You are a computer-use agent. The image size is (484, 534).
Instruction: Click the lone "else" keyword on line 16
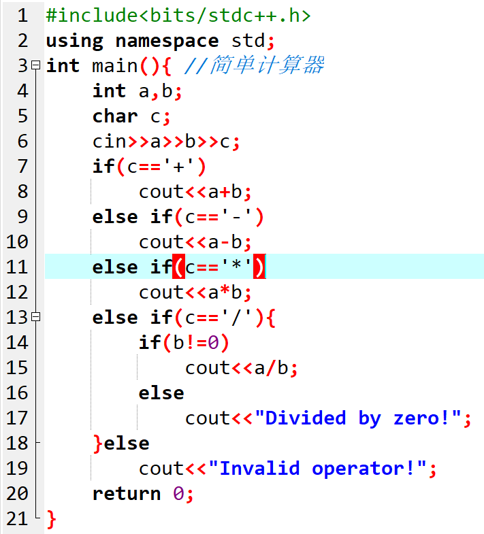point(161,393)
